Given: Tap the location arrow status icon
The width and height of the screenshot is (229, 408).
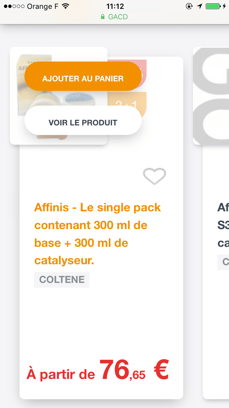Looking at the screenshot, I should pyautogui.click(x=199, y=6).
